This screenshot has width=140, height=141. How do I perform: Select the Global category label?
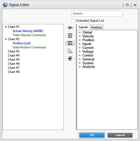tap(87, 32)
